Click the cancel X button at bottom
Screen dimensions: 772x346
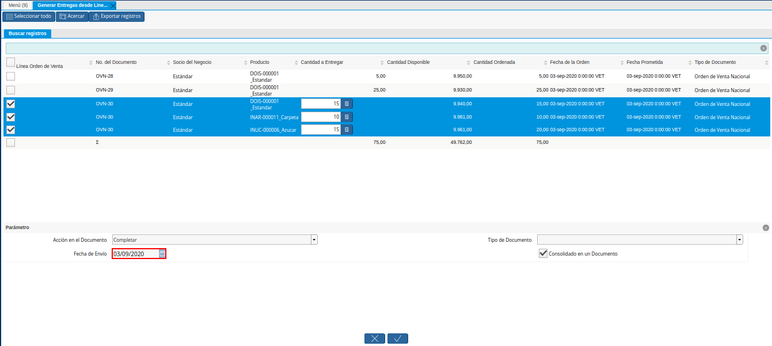[375, 339]
